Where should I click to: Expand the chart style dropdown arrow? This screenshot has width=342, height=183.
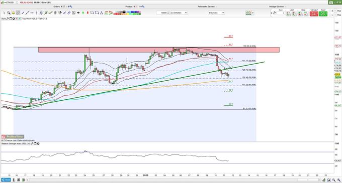click(253, 13)
